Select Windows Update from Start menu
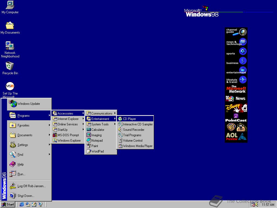The width and height of the screenshot is (277, 208). (28, 104)
